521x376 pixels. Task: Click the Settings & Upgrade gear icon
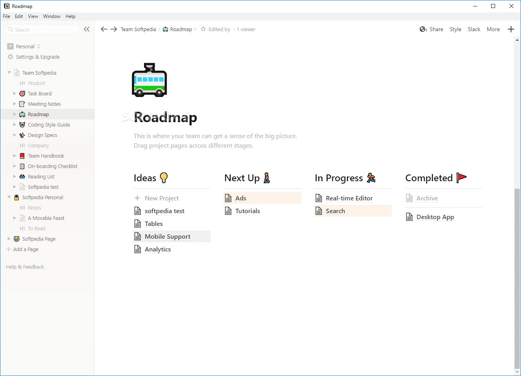(x=10, y=57)
